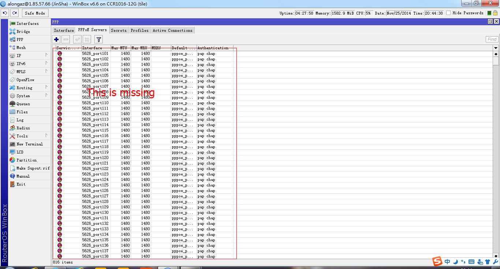Click the Remove (−) toolbar icon
500x269 pixels.
66,39
